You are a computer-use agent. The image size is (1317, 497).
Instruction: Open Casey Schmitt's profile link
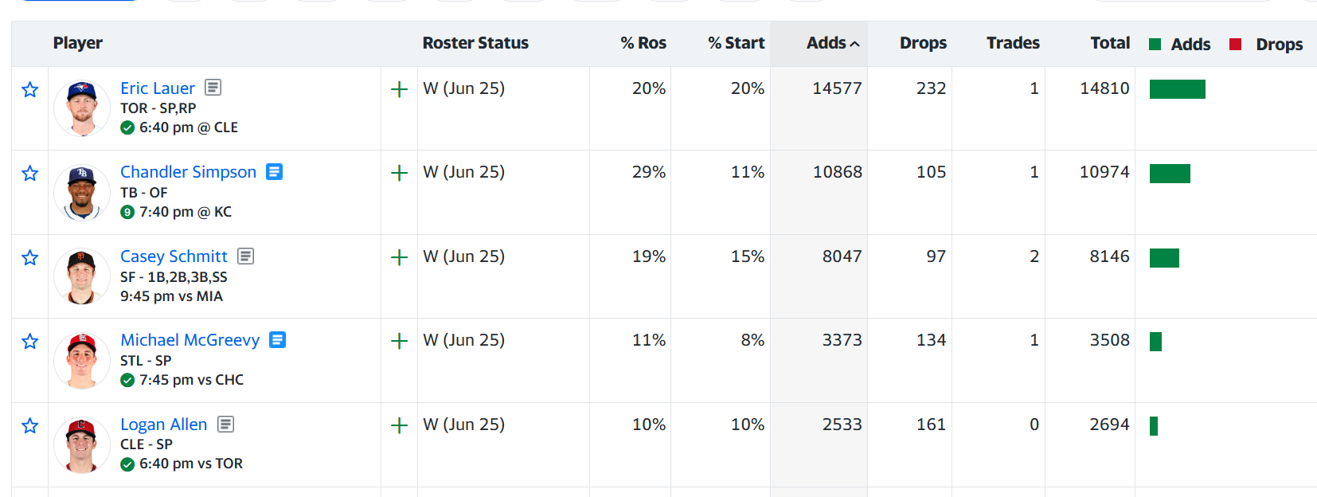pos(174,256)
